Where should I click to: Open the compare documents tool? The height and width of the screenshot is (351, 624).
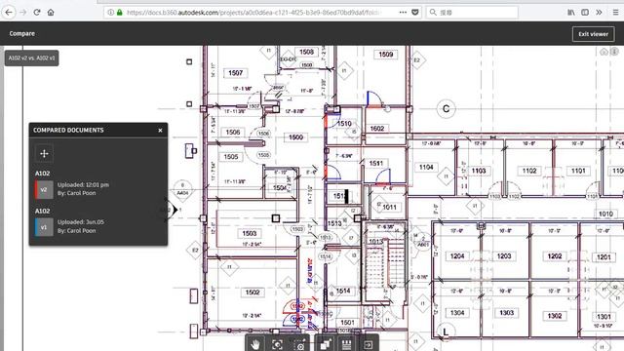[x=326, y=344]
